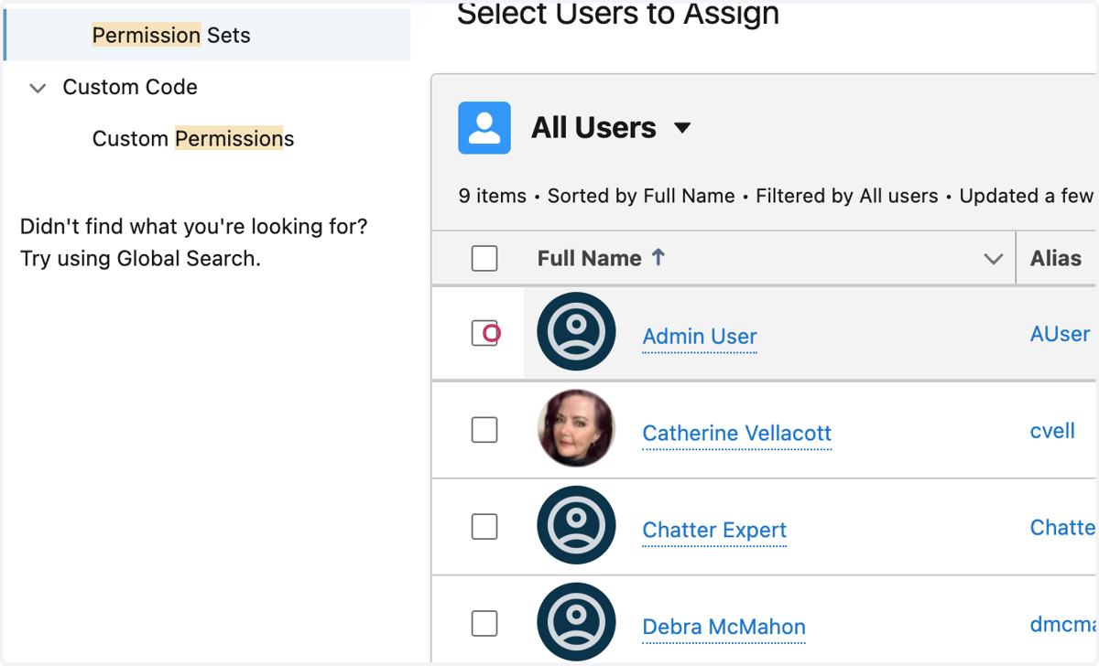Check the Admin User row checkbox
This screenshot has height=666, width=1099.
[484, 333]
